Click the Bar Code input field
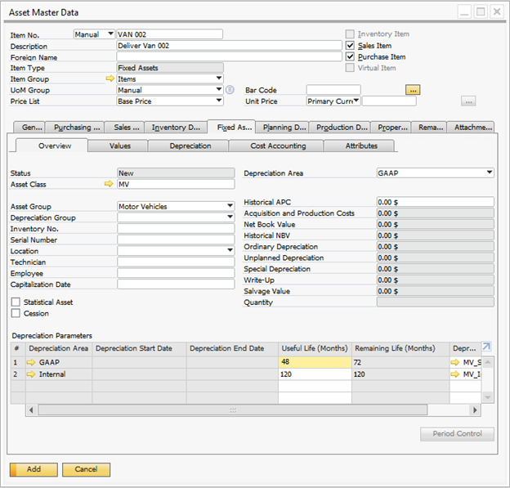510x488 pixels. 333,89
